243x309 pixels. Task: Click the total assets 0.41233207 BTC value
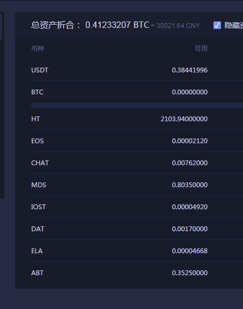(117, 25)
